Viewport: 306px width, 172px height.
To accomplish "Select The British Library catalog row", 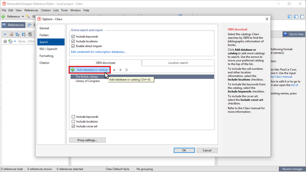I will pos(142,77).
